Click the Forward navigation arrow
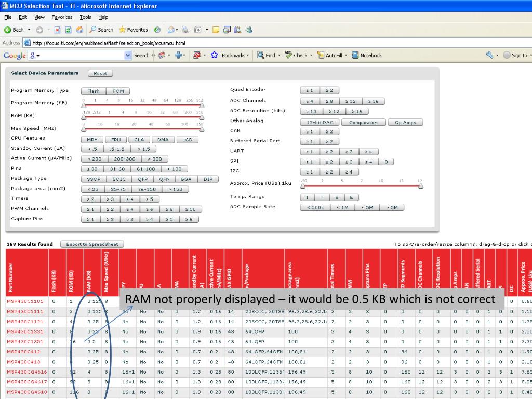The height and width of the screenshot is (399, 532). coord(39,30)
